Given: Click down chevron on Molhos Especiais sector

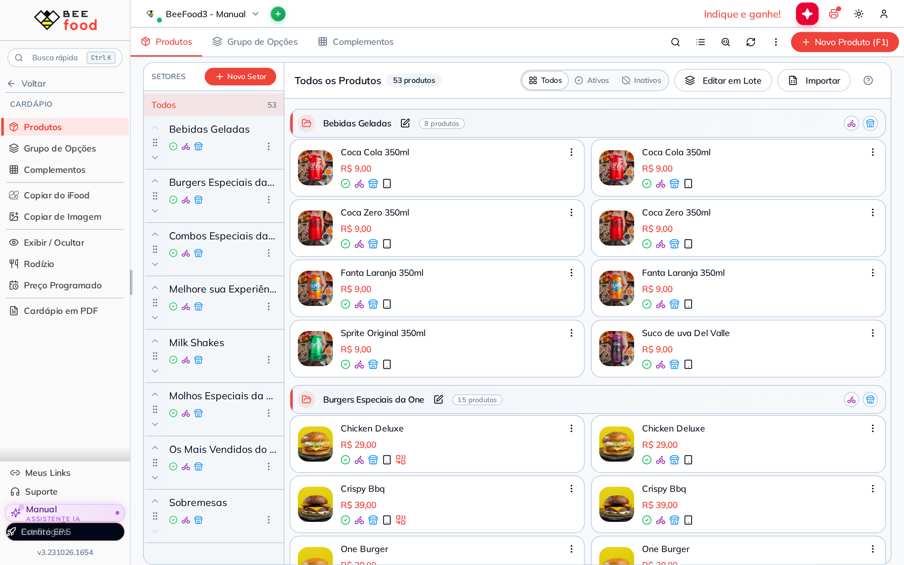Looking at the screenshot, I should [x=155, y=424].
